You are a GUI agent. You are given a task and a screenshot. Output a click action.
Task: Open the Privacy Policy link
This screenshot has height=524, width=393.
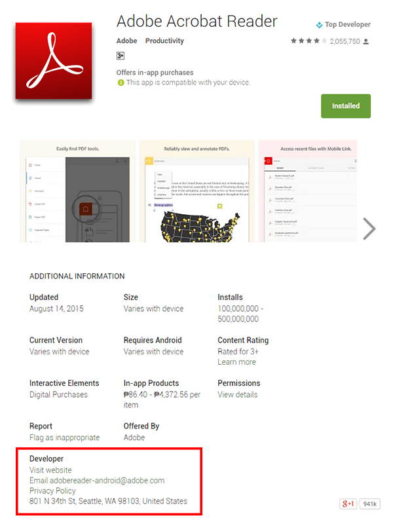point(52,491)
